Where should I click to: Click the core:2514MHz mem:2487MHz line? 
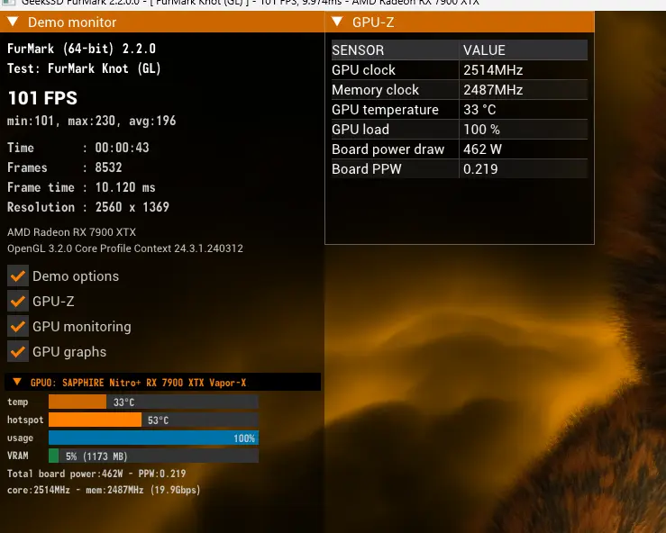coord(104,490)
